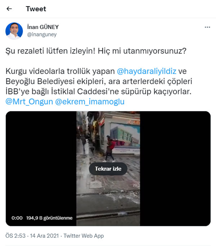Viewport: 216px width, 246px height.
Task: Open @haydaraliyildiz mention link
Action: click(x=147, y=71)
